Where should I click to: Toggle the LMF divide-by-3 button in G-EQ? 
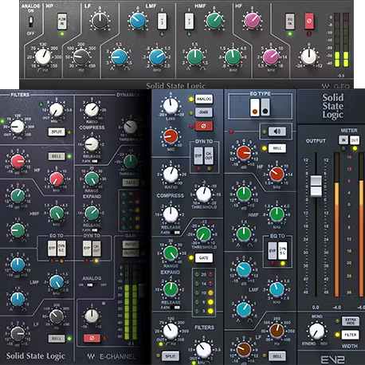point(162,22)
